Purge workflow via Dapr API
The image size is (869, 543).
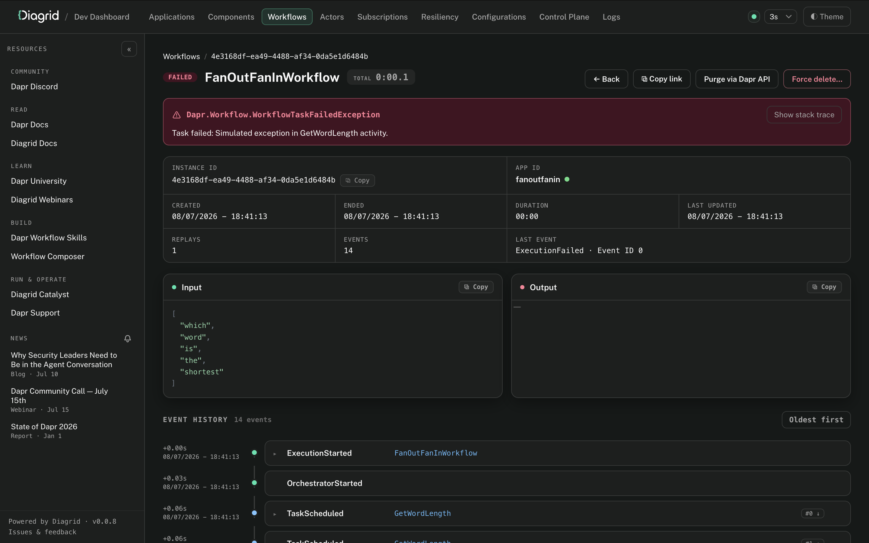click(x=737, y=79)
